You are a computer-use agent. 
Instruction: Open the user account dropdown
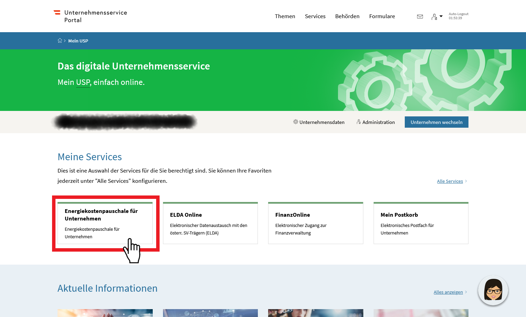tap(437, 16)
